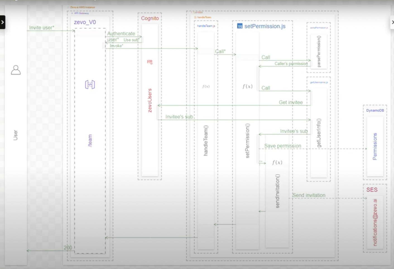This screenshot has width=394, height=269.
Task: Click the f(x) icon above sendInvitation()
Action: pos(277,162)
